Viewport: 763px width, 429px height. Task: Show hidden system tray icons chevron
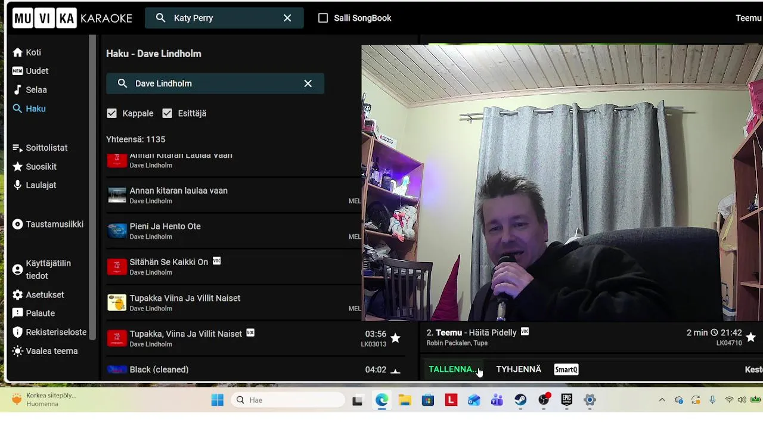point(662,400)
